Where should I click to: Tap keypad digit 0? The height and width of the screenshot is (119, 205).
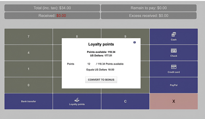point(28,85)
